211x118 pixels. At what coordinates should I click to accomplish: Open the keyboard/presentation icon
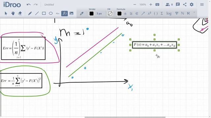pos(157,5)
